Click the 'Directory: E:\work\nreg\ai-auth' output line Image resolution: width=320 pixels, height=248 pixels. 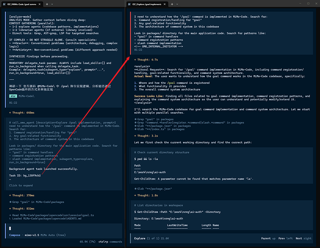[159, 218]
